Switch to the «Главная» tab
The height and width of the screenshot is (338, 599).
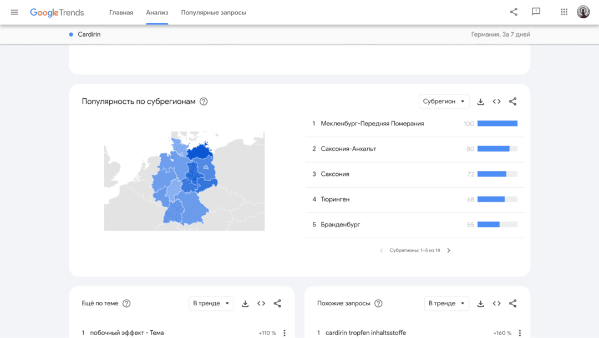coord(121,12)
